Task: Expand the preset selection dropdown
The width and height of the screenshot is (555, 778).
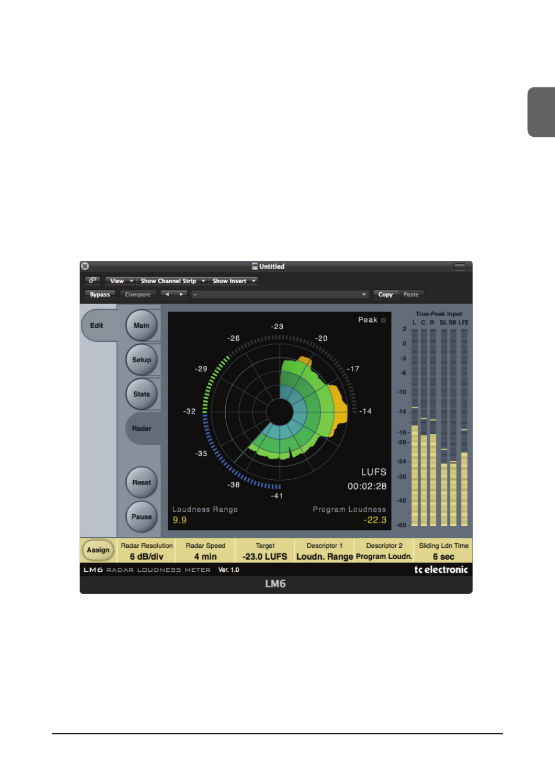Action: (x=280, y=295)
